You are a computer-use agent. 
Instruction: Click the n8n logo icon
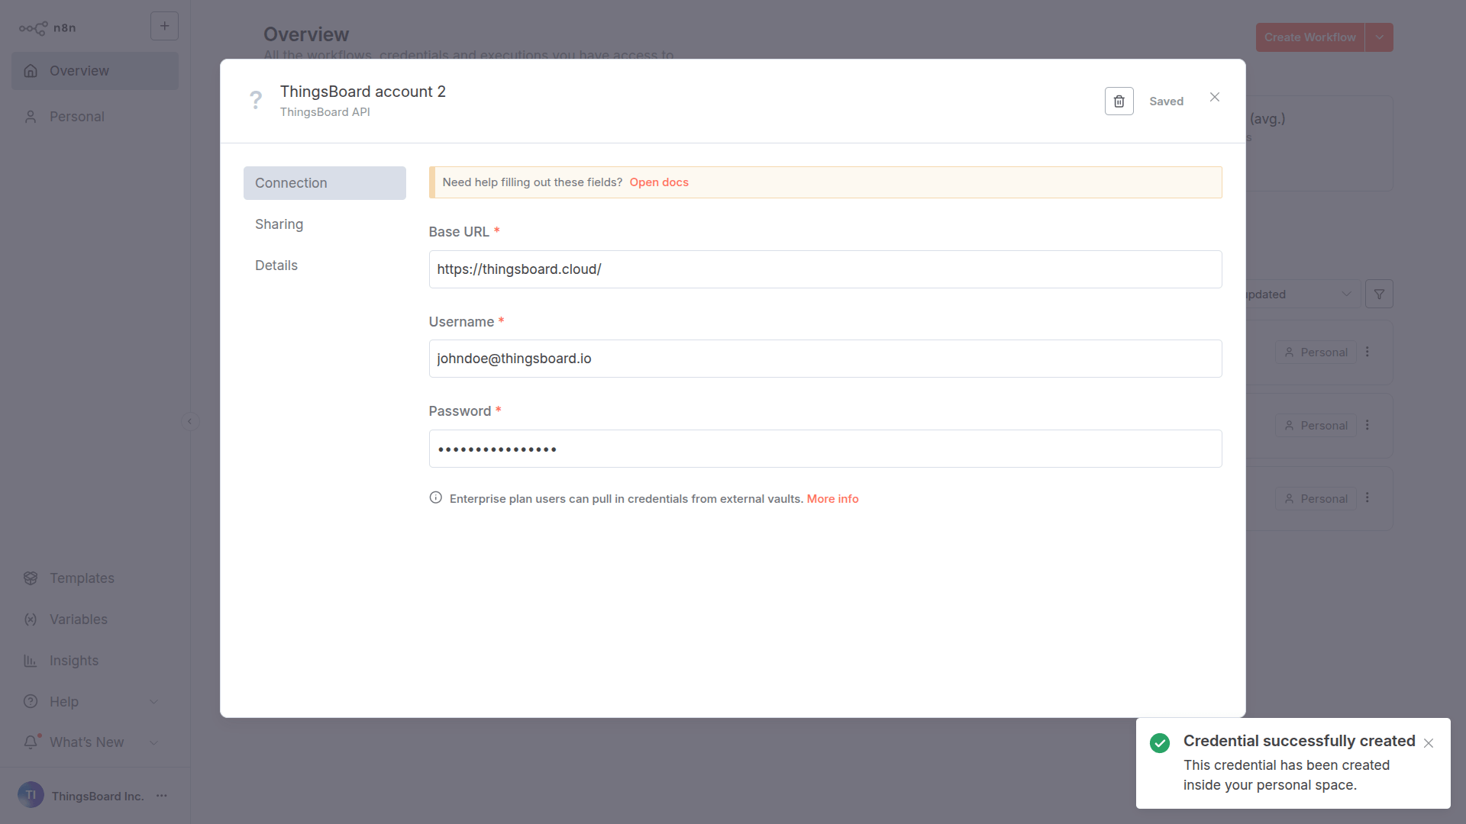pyautogui.click(x=34, y=28)
